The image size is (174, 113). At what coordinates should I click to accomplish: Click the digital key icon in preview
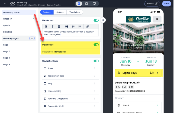point(119,73)
